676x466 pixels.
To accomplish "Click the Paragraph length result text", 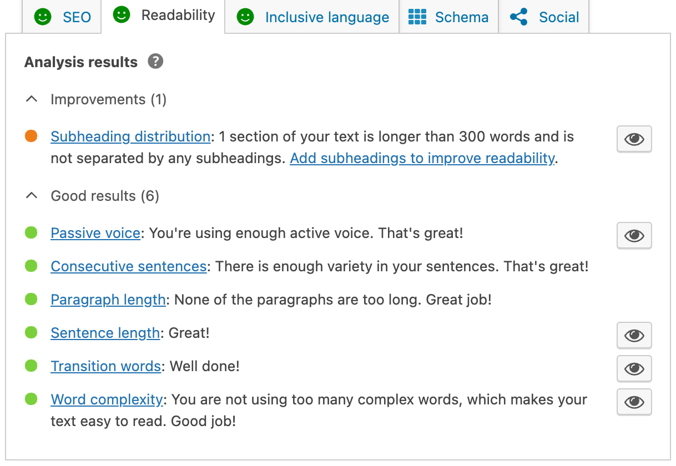I will [108, 300].
